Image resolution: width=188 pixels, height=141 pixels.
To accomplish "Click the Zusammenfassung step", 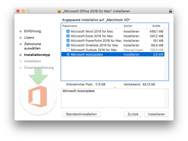I will [39, 67].
